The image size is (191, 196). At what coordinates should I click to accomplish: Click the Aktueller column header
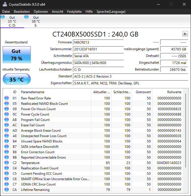click(101, 92)
